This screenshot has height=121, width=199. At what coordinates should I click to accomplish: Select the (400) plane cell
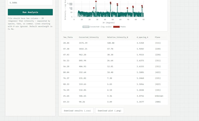click(158, 102)
